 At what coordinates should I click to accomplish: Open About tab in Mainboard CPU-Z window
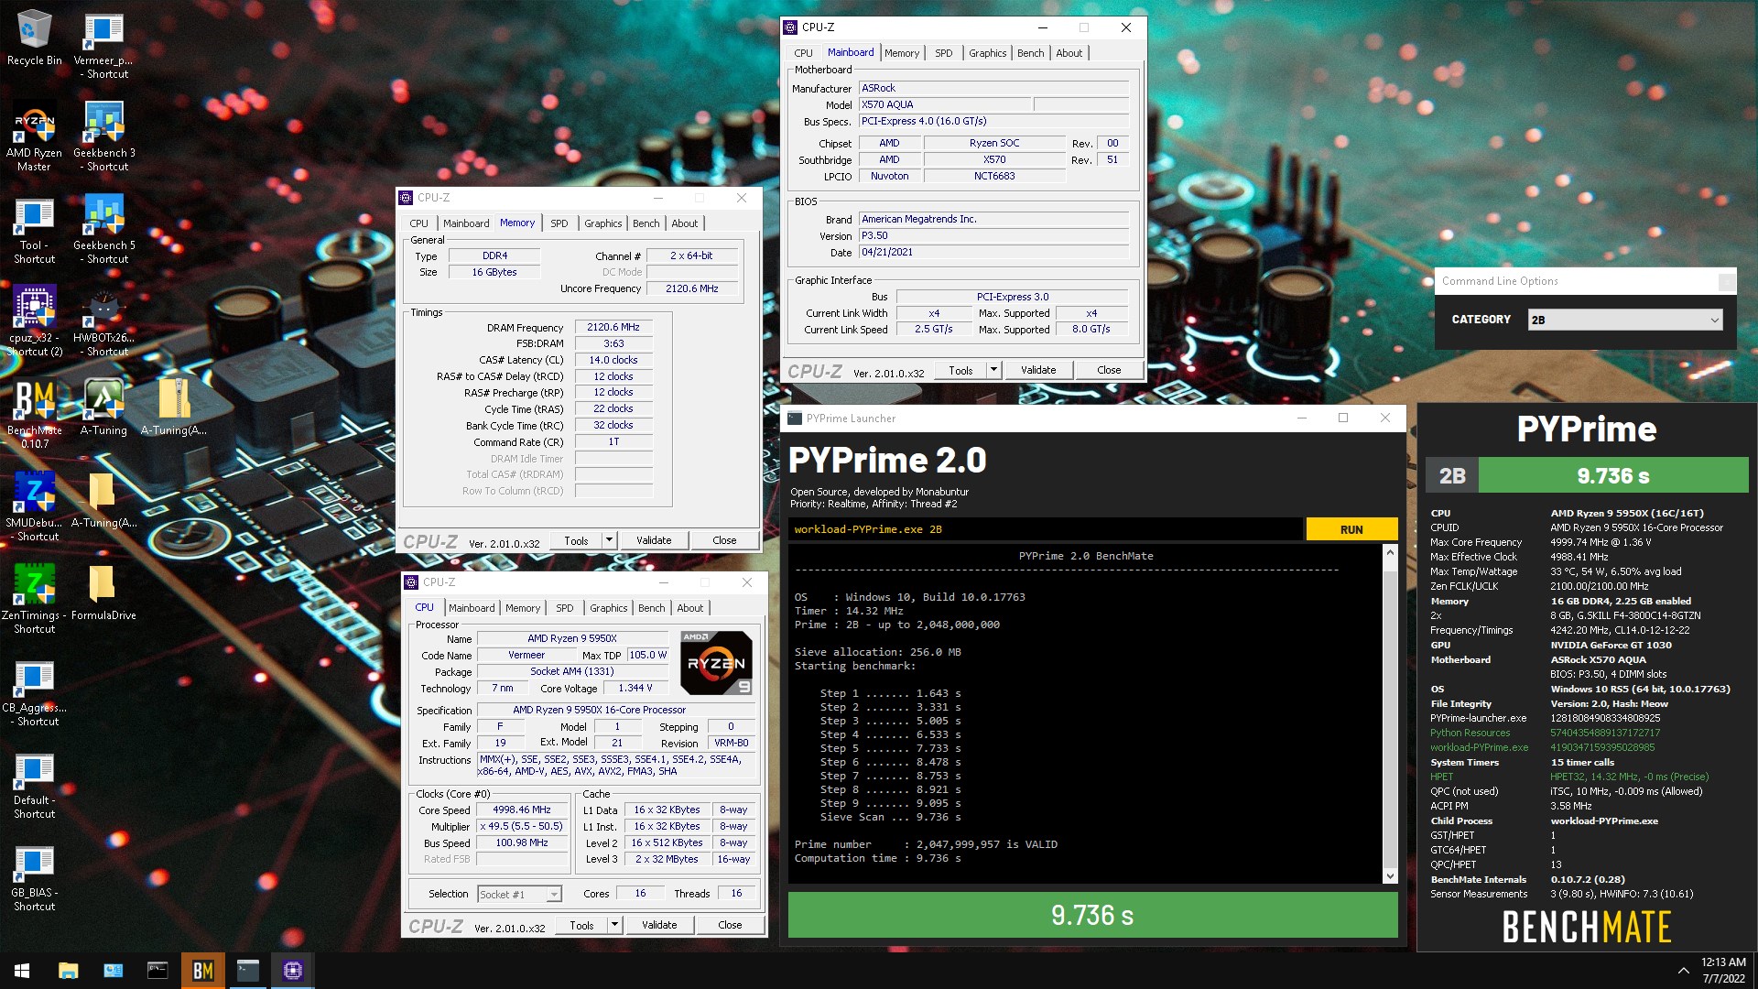(x=1069, y=53)
